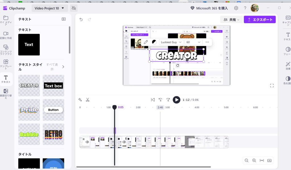Split the clip with the scissors tool
Screen dimensions: 291x170
[x=88, y=100]
